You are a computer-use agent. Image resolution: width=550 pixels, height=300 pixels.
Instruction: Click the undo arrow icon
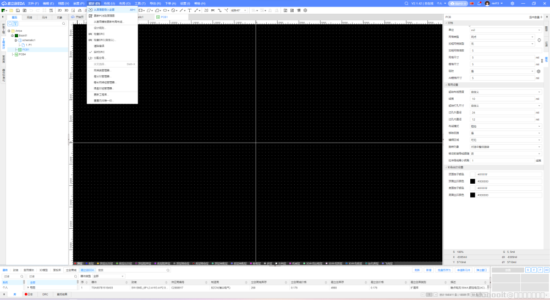31,10
